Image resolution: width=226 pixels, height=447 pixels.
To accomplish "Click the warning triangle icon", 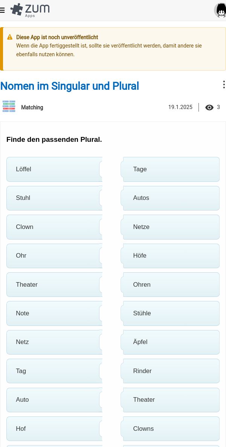I will click(x=10, y=37).
